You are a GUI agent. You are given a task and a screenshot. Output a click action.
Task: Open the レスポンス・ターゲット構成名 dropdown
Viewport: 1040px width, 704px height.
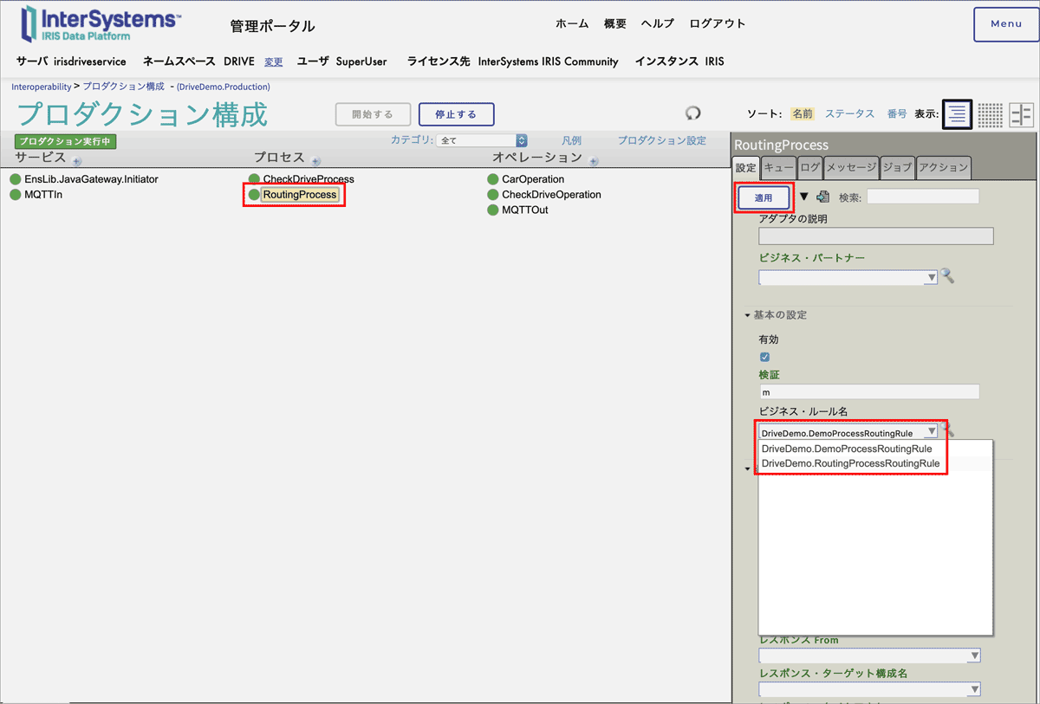coord(869,689)
